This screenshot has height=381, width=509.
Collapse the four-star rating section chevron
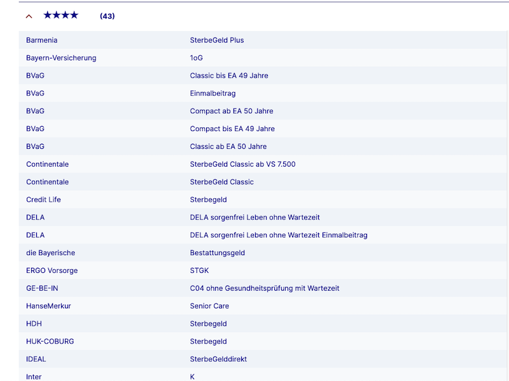[29, 17]
